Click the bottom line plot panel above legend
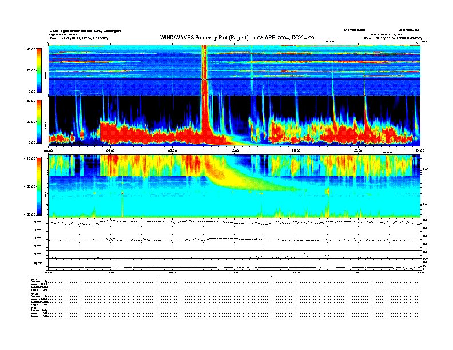 click(235, 264)
